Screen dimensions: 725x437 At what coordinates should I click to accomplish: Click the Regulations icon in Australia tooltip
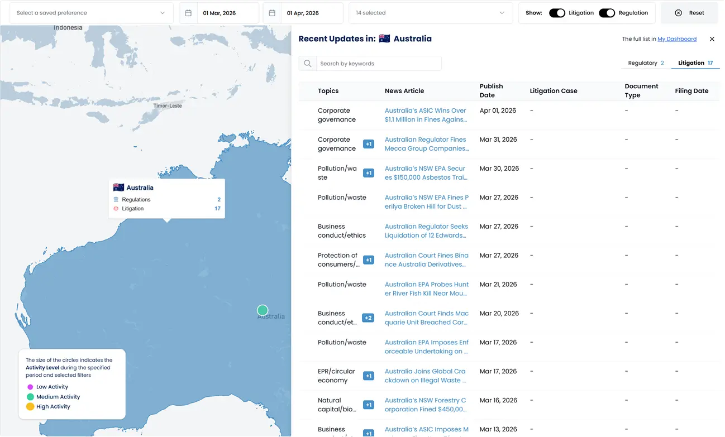116,200
